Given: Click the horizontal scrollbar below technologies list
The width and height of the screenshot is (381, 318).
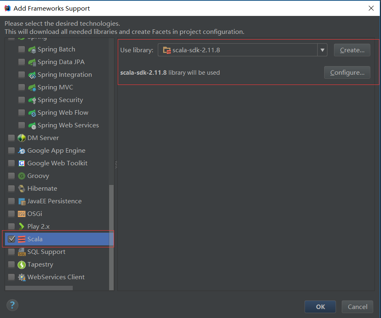Looking at the screenshot, I should (x=39, y=288).
